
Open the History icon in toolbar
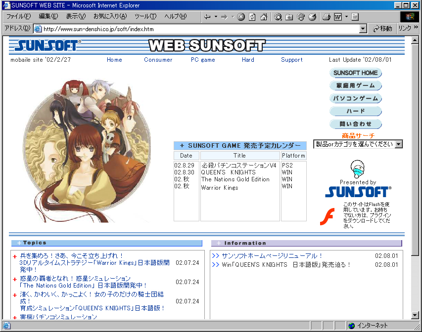click(312, 17)
